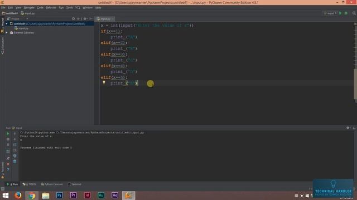Clear all console output with trash icon
The width and height of the screenshot is (357, 200).
click(x=15, y=161)
